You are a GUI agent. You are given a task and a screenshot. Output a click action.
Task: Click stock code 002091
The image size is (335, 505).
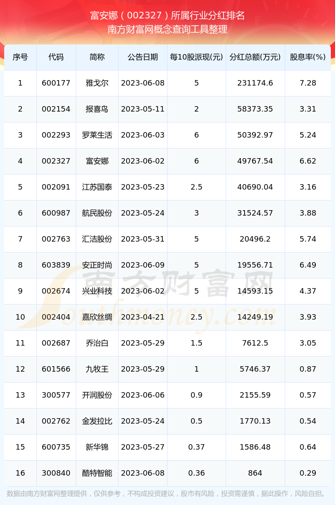pos(56,187)
